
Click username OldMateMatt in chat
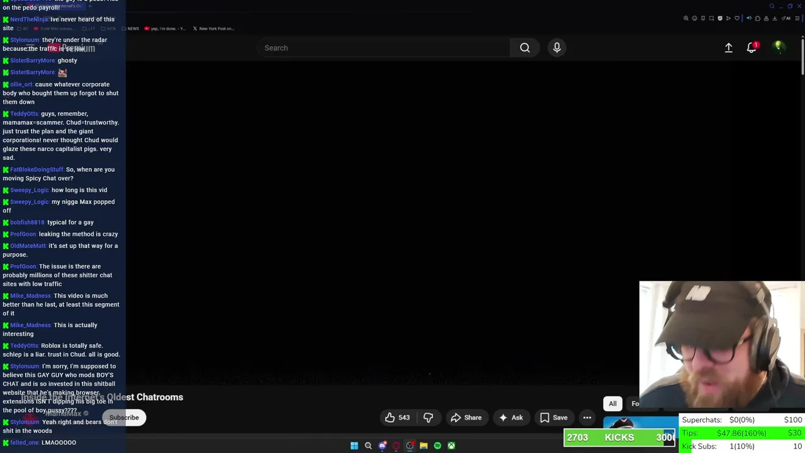[28, 246]
